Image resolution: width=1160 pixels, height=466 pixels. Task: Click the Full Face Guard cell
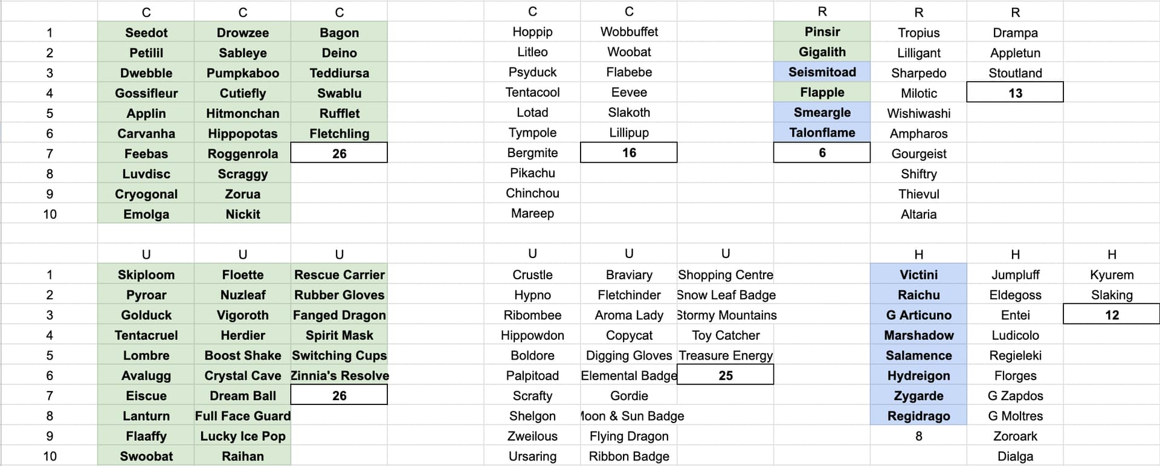coord(242,416)
